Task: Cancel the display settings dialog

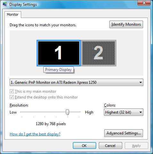Action: [x=110, y=146]
